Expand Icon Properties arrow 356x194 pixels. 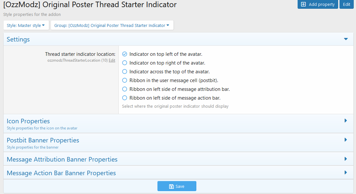tap(346, 121)
